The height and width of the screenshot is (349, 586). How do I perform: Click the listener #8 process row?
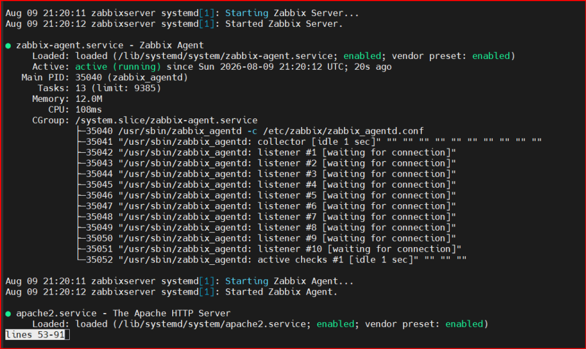[x=267, y=228]
